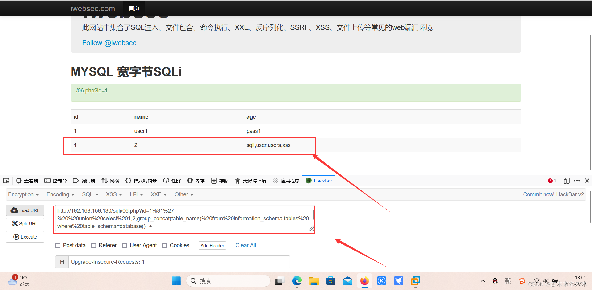This screenshot has height=290, width=592.
Task: Enable the Cookies checkbox in HackBar
Action: click(x=165, y=245)
